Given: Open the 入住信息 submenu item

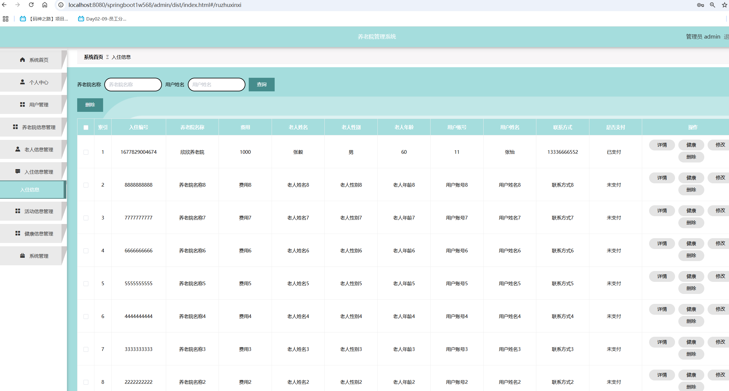Looking at the screenshot, I should coord(30,190).
